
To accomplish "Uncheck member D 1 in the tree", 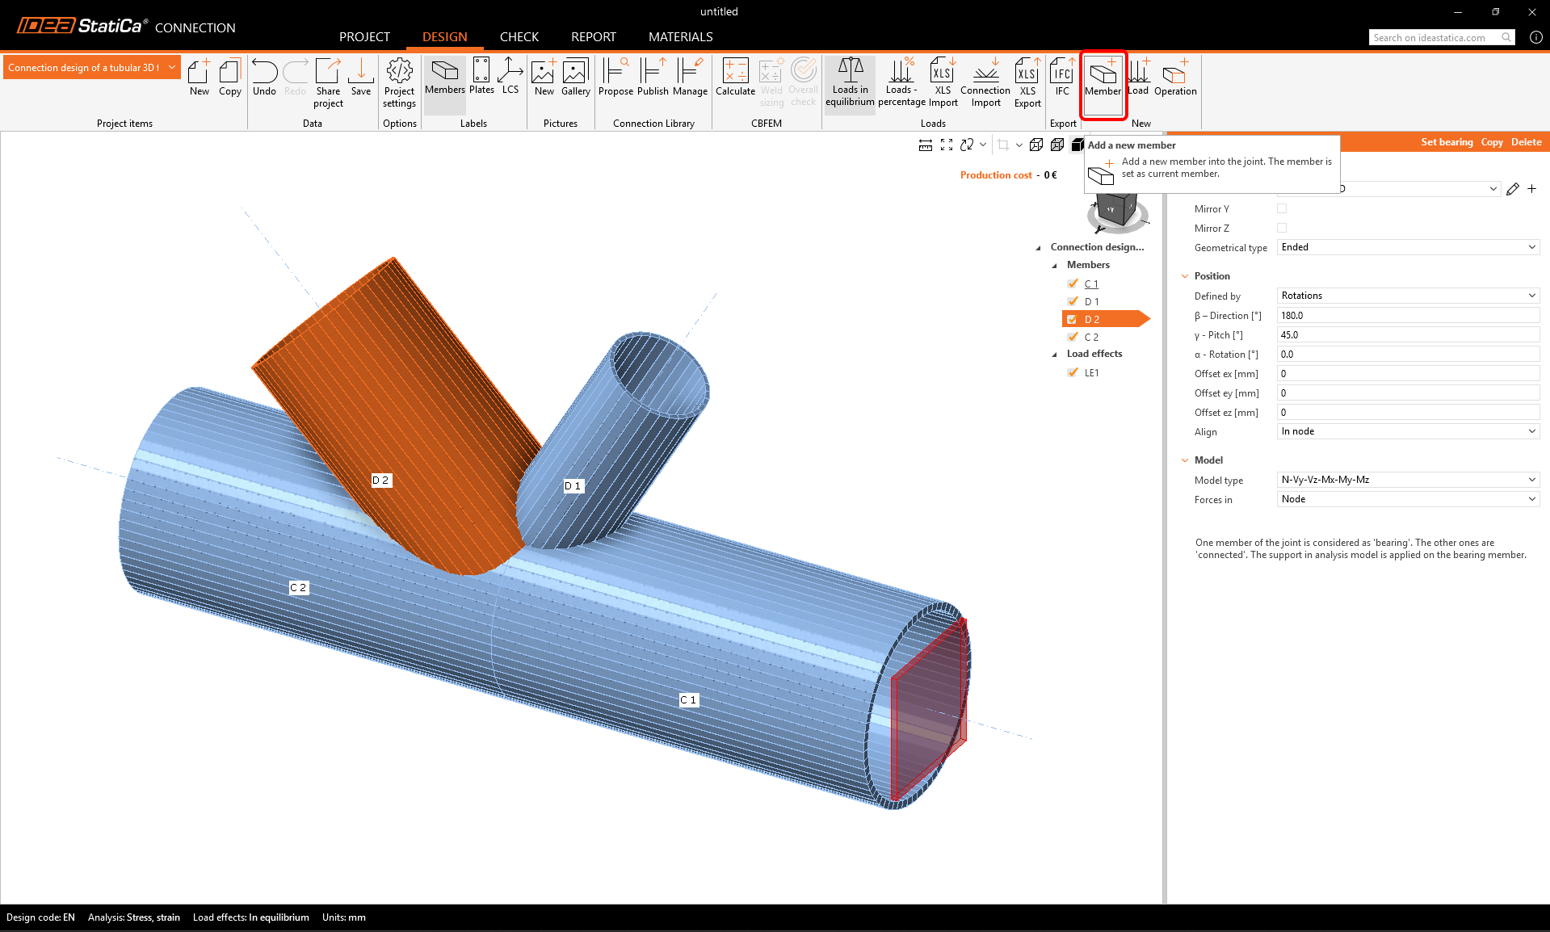I will (x=1073, y=301).
